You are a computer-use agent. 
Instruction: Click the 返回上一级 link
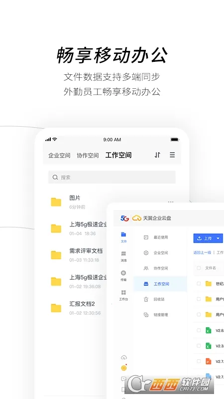202,252
